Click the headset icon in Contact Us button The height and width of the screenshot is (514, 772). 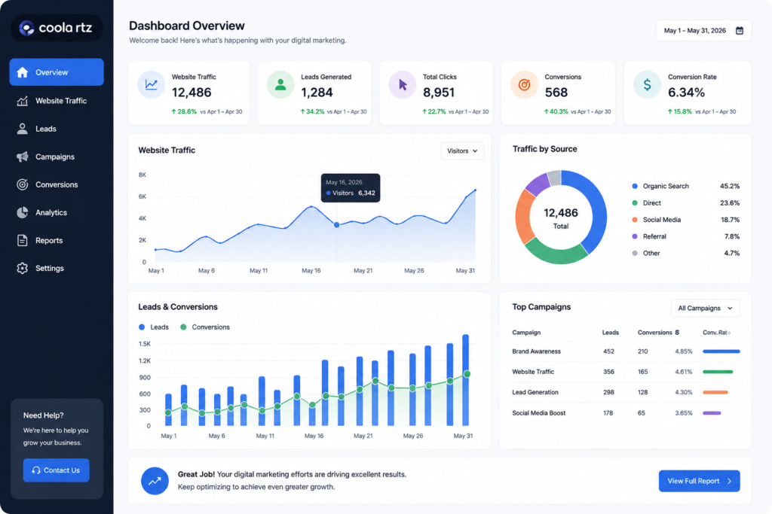click(x=36, y=470)
